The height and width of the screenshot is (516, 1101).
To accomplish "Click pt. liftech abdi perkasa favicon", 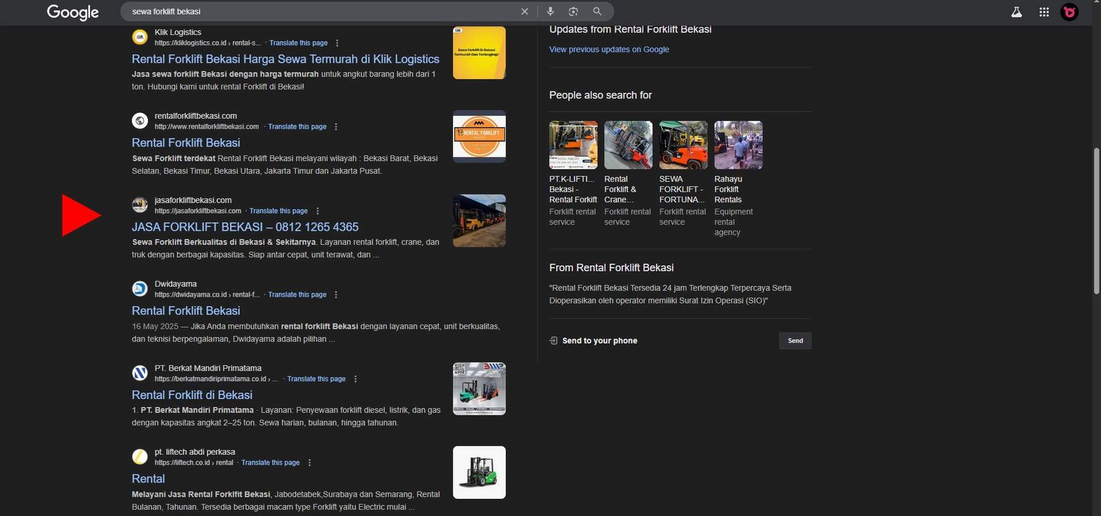I will tap(140, 457).
